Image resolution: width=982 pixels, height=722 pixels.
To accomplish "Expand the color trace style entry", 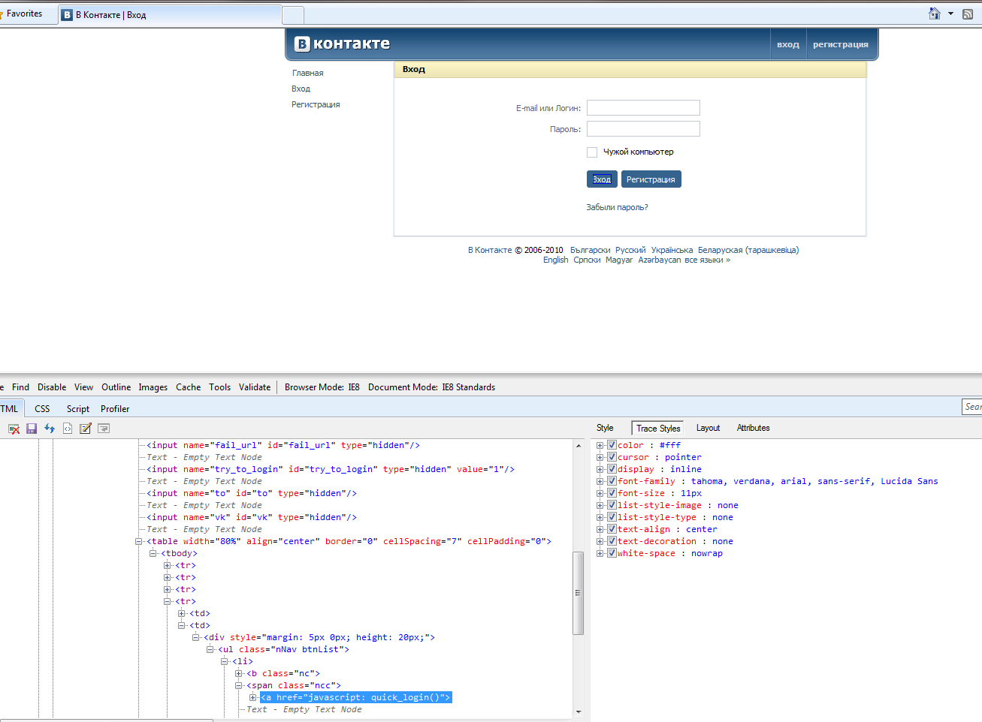I will (600, 445).
